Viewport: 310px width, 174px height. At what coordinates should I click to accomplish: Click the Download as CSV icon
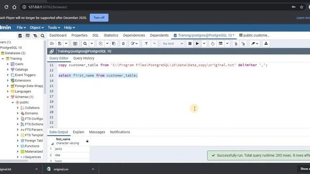click(266, 43)
